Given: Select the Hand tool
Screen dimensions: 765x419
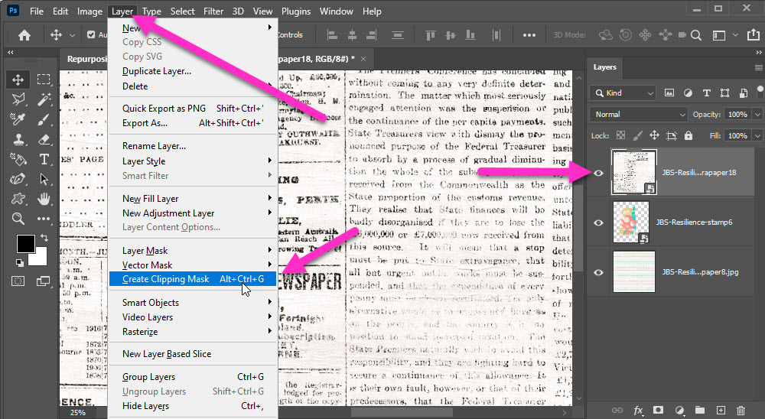Looking at the screenshot, I should tap(44, 199).
